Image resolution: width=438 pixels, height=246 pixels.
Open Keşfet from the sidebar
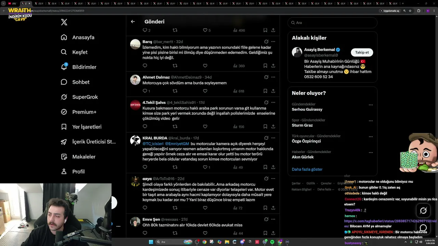click(x=74, y=52)
